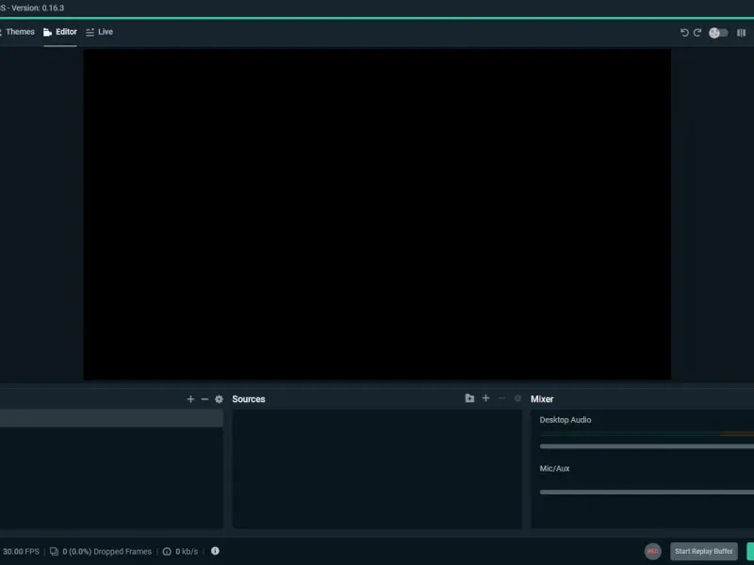
Task: Click the info icon in status bar
Action: pos(215,551)
